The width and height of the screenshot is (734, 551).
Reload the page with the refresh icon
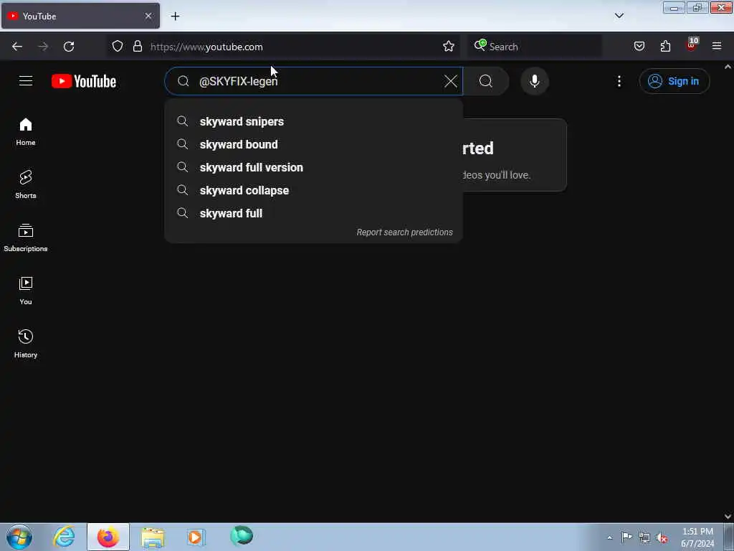click(69, 47)
